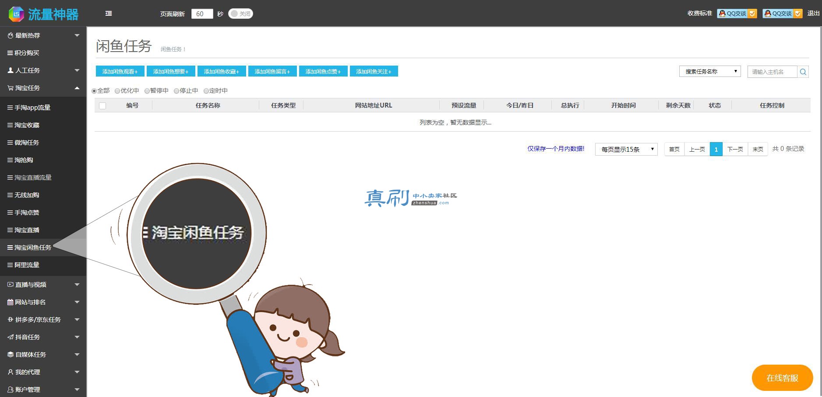Viewport: 822px width, 397px height.
Task: Click the second QQ交谈 chat badge
Action: pyautogui.click(x=782, y=14)
